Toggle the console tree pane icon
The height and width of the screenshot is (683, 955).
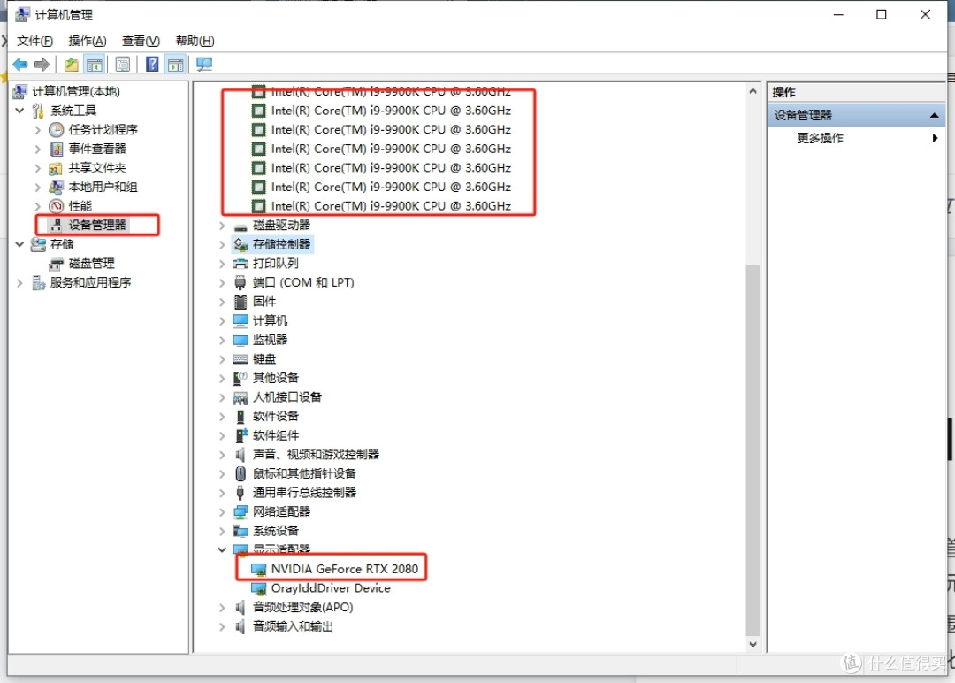[95, 63]
